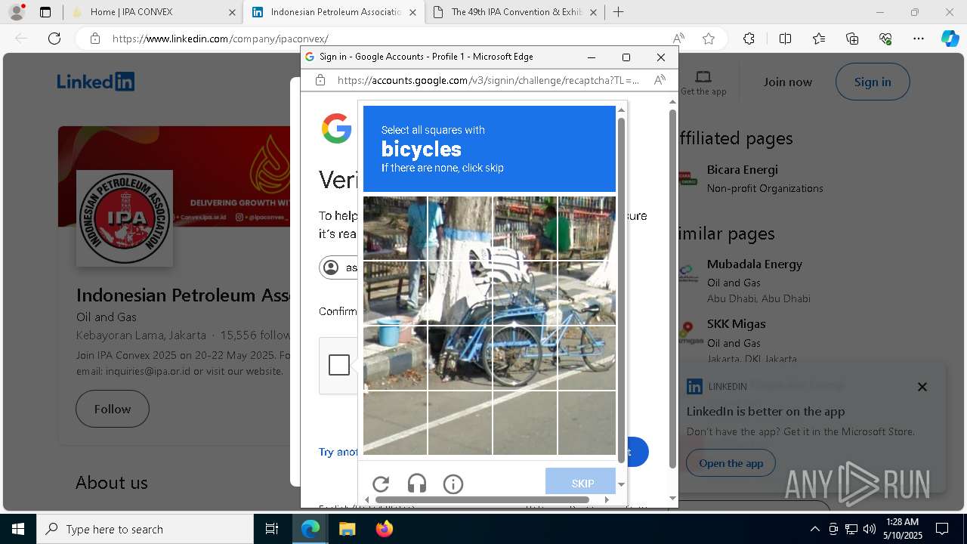
Task: Refresh the LinkedIn page
Action: point(54,39)
